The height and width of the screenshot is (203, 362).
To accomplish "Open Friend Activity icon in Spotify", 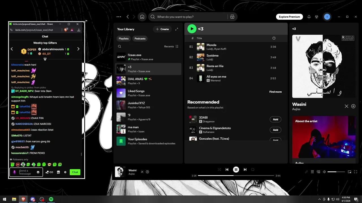I will 317,17.
